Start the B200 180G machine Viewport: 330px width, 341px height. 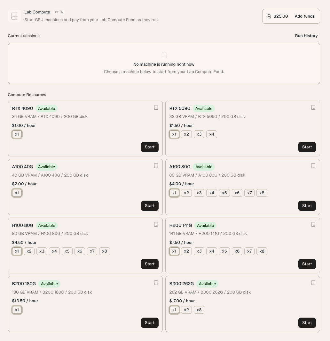pos(150,323)
